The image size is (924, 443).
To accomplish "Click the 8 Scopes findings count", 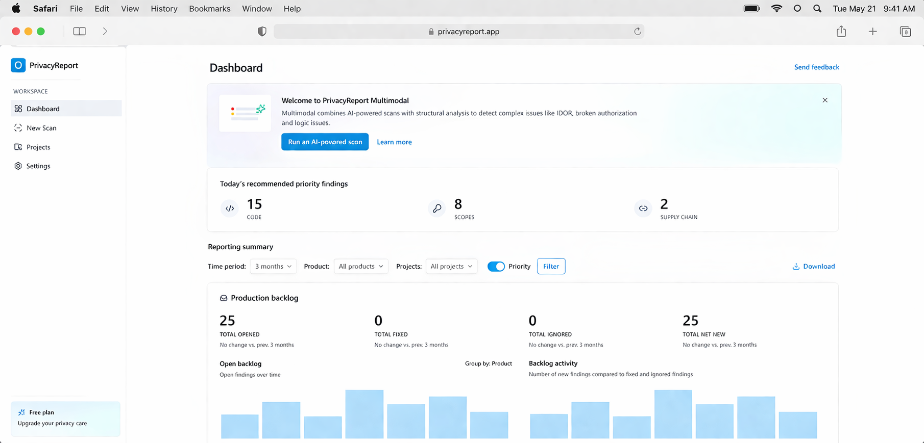I will pos(458,204).
